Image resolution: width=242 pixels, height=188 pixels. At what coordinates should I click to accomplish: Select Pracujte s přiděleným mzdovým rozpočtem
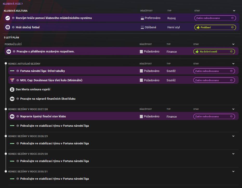coord(122,51)
